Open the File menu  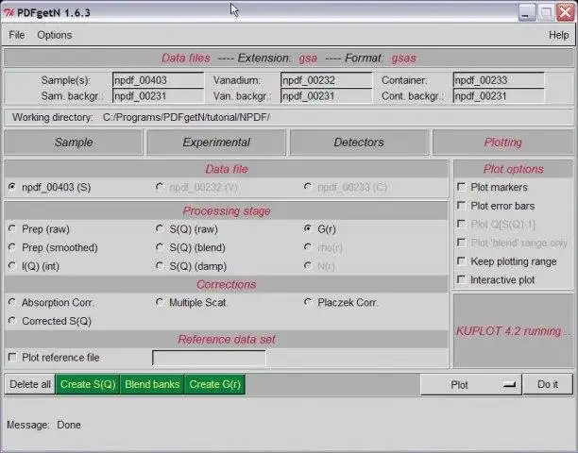tap(17, 35)
